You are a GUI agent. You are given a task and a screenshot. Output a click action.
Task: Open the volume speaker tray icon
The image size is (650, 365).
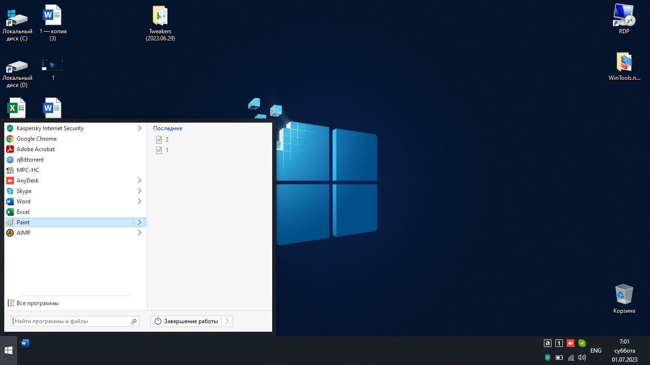point(581,357)
